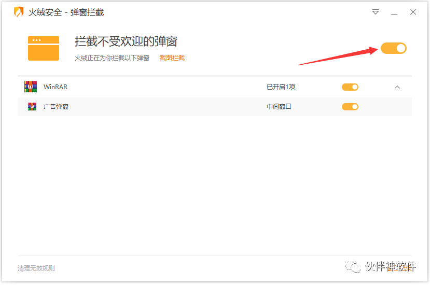This screenshot has width=430, height=285.
Task: Collapse the WinRAR rule list chevron
Action: pos(397,87)
